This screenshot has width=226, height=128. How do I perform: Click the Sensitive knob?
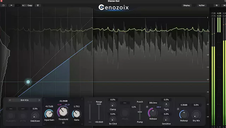click(x=166, y=120)
